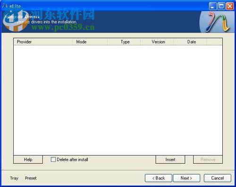Click the Insert button

click(x=170, y=160)
